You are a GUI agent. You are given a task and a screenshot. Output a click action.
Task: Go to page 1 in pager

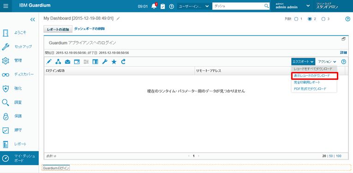pyautogui.click(x=193, y=155)
